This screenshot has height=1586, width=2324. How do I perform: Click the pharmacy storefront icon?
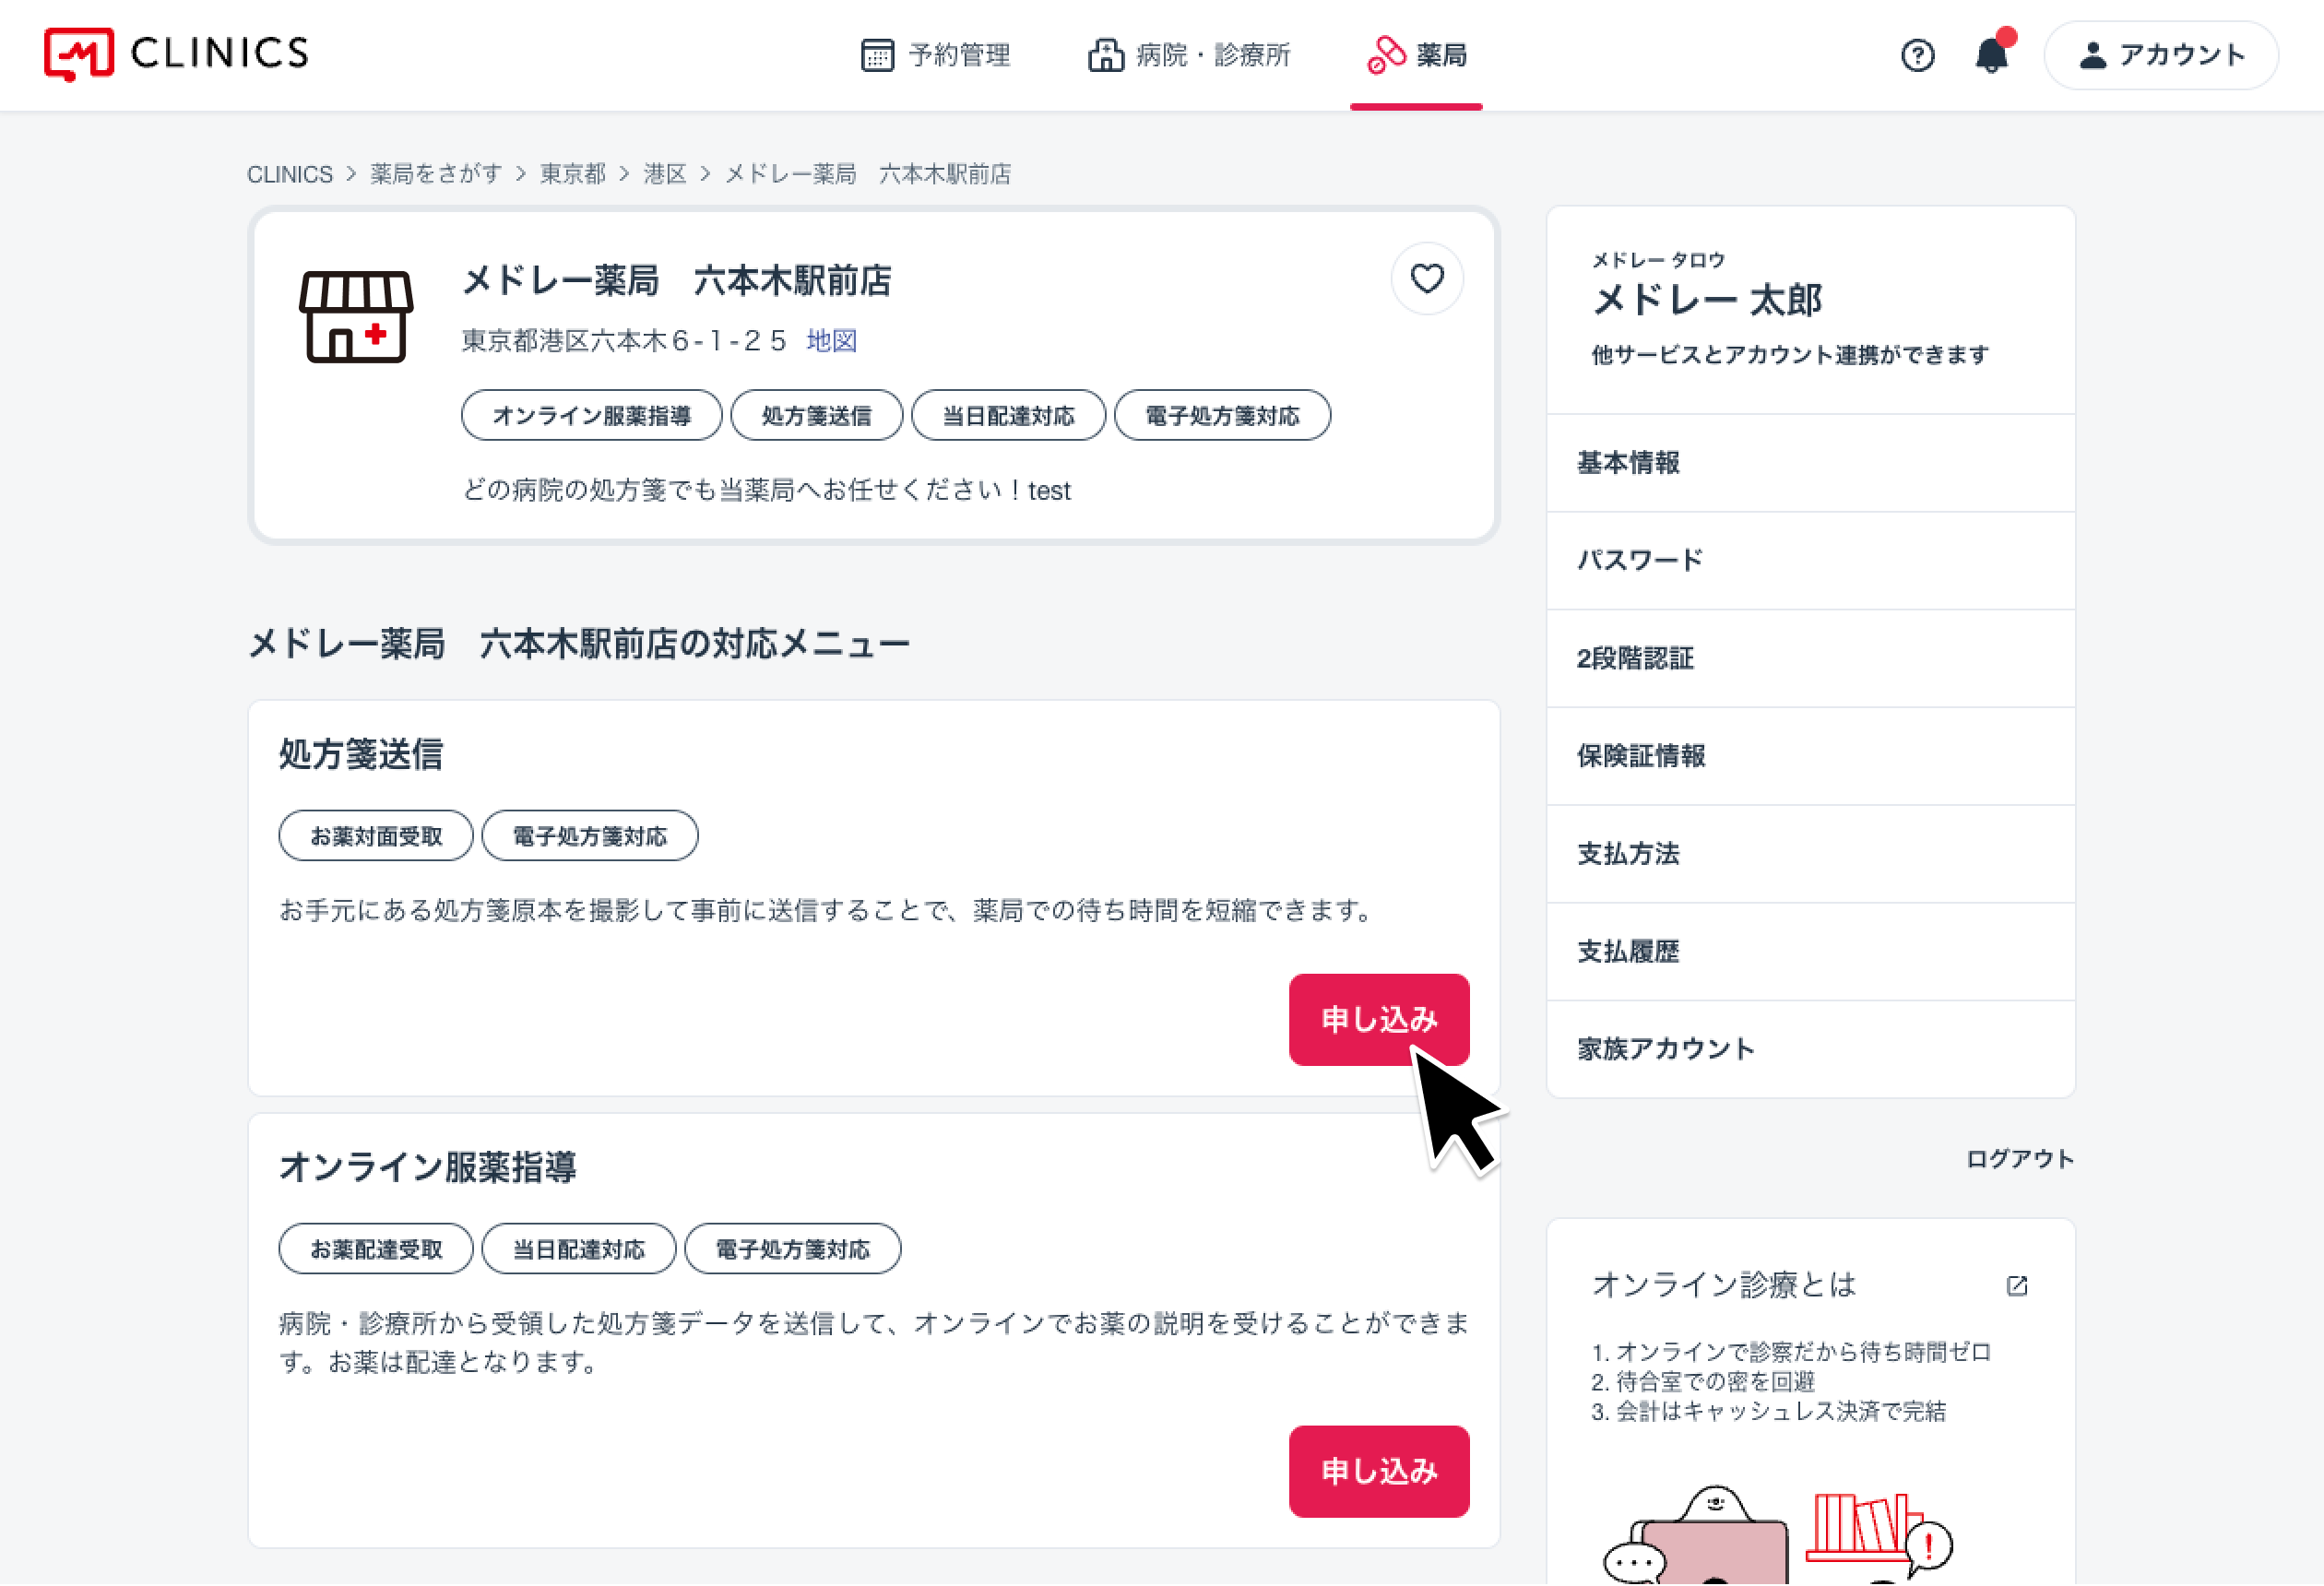[x=356, y=317]
